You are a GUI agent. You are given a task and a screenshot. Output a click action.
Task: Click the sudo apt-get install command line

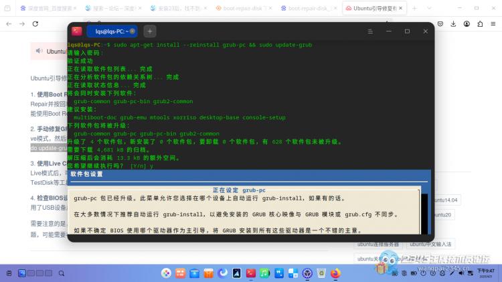click(213, 45)
